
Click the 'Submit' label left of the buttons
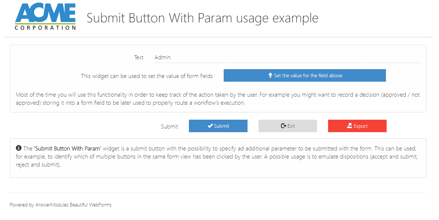click(x=170, y=126)
